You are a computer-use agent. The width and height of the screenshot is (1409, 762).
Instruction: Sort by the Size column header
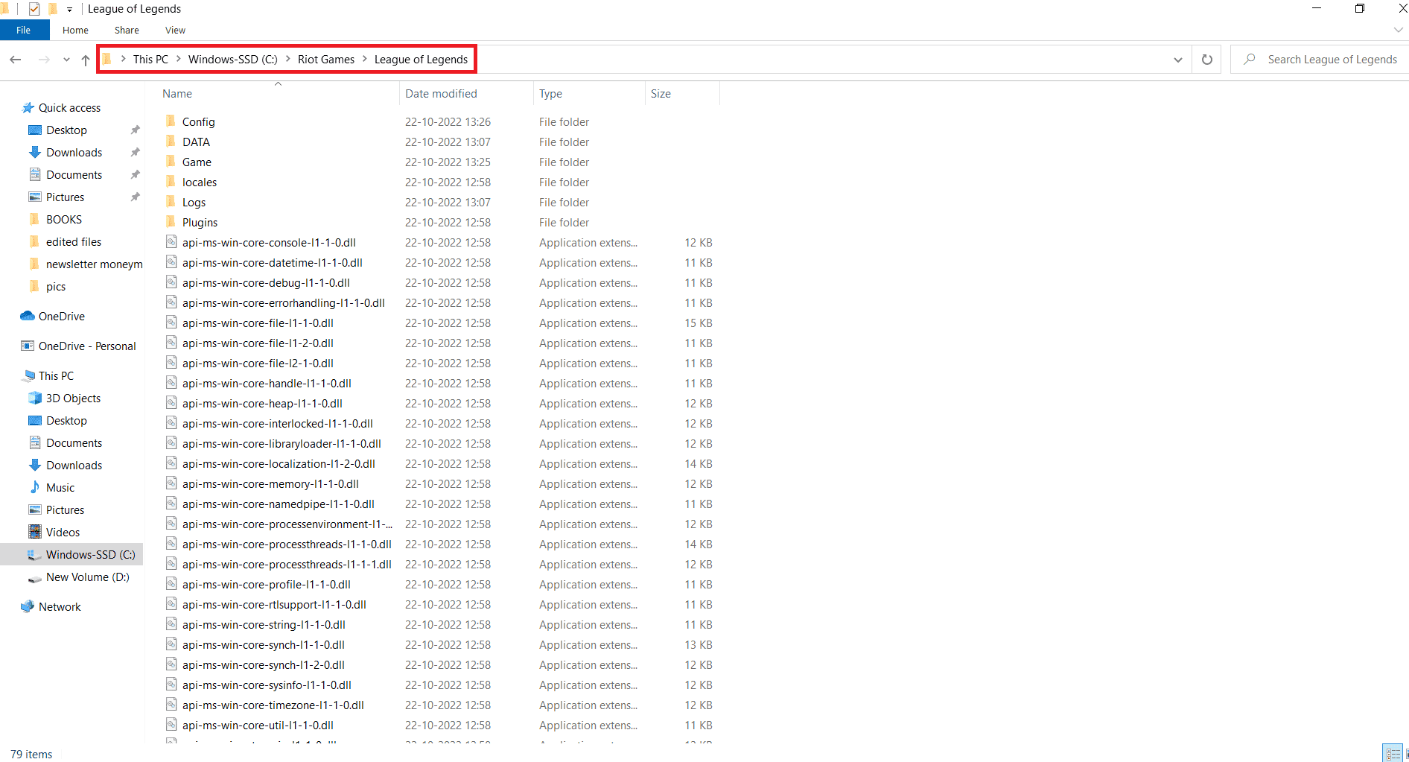coord(661,94)
